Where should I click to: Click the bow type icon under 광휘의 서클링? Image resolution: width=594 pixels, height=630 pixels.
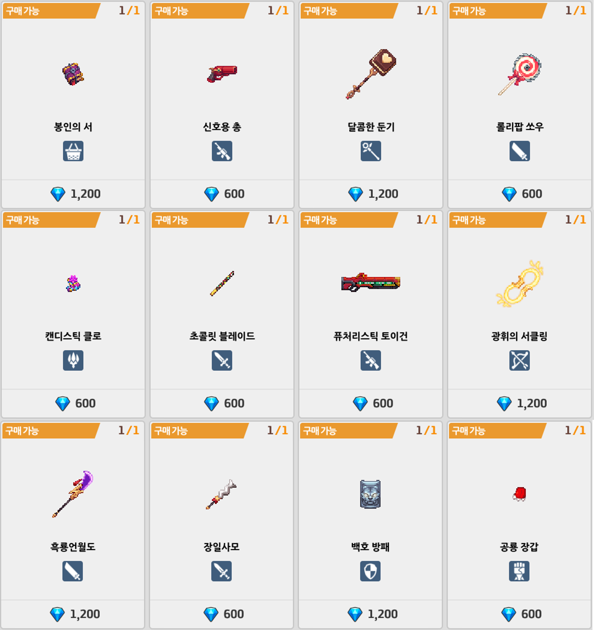[519, 360]
